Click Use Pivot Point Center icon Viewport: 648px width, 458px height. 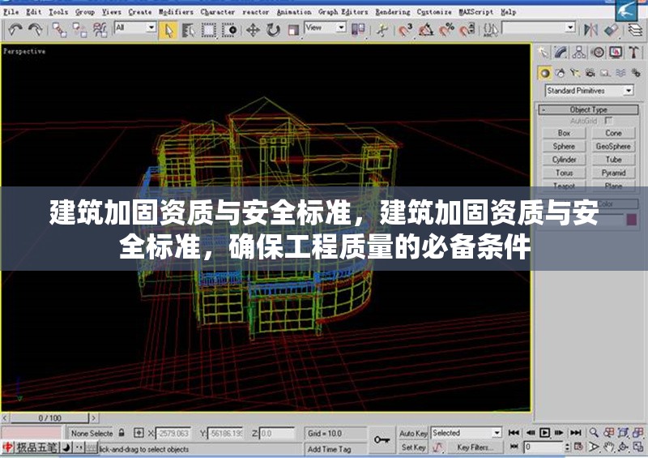point(358,29)
